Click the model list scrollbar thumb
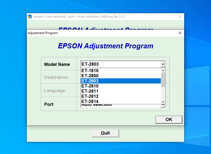 click(163, 80)
